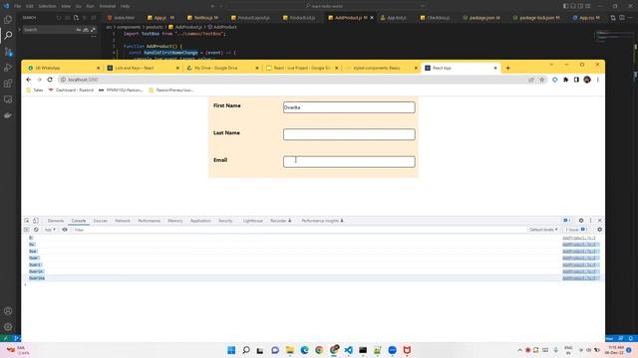Open the Default levels dropdown
Screen dimensions: 638x358
[543, 230]
